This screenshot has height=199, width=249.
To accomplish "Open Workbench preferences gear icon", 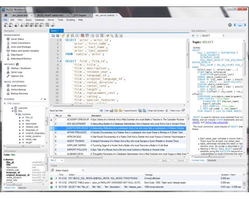I will tap(230, 25).
